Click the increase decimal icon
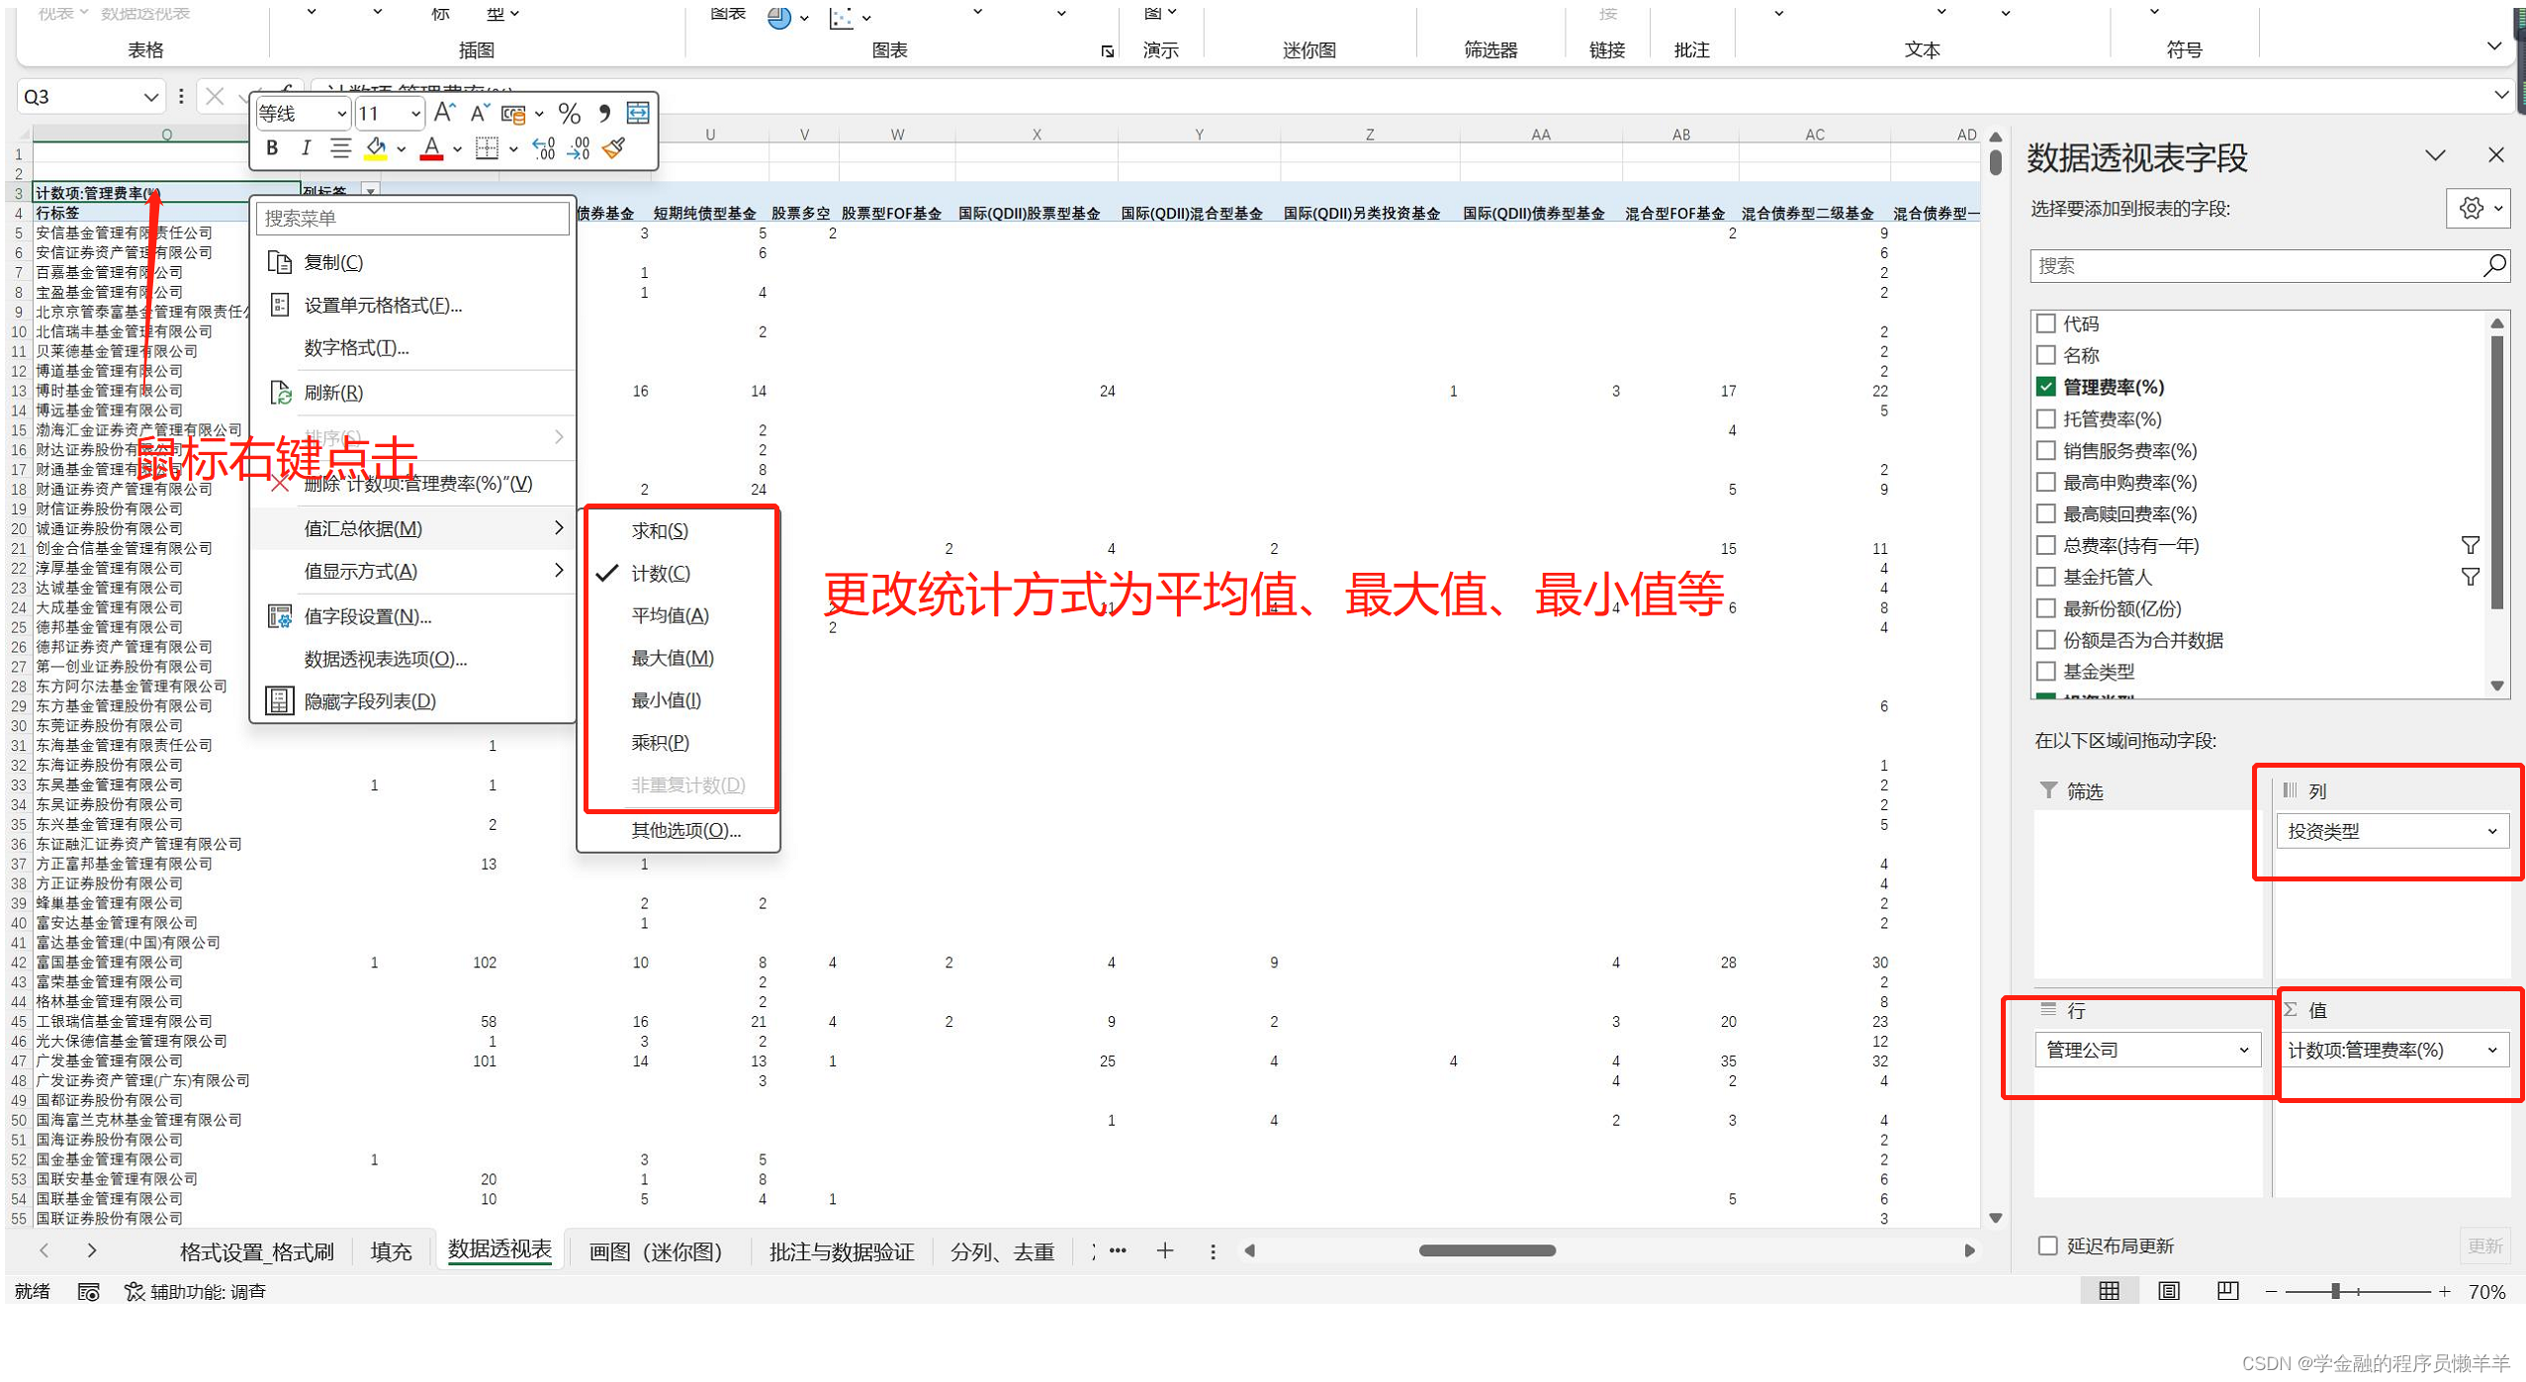 pyautogui.click(x=543, y=148)
